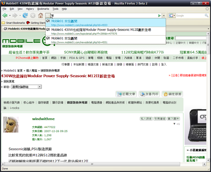This screenshot has width=211, height=172.
Task: Click the Google search input field
Action: [x=190, y=16]
